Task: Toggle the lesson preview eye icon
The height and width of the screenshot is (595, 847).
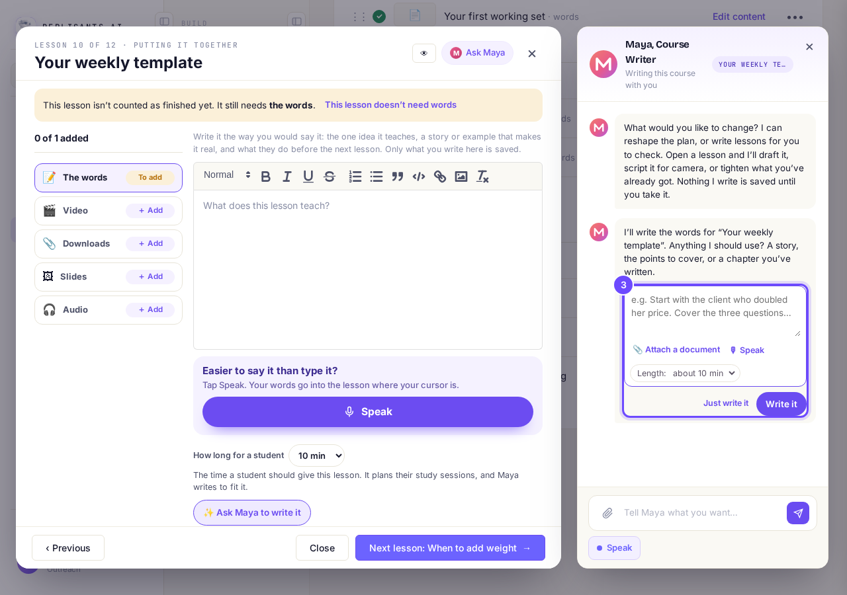Action: tap(424, 54)
